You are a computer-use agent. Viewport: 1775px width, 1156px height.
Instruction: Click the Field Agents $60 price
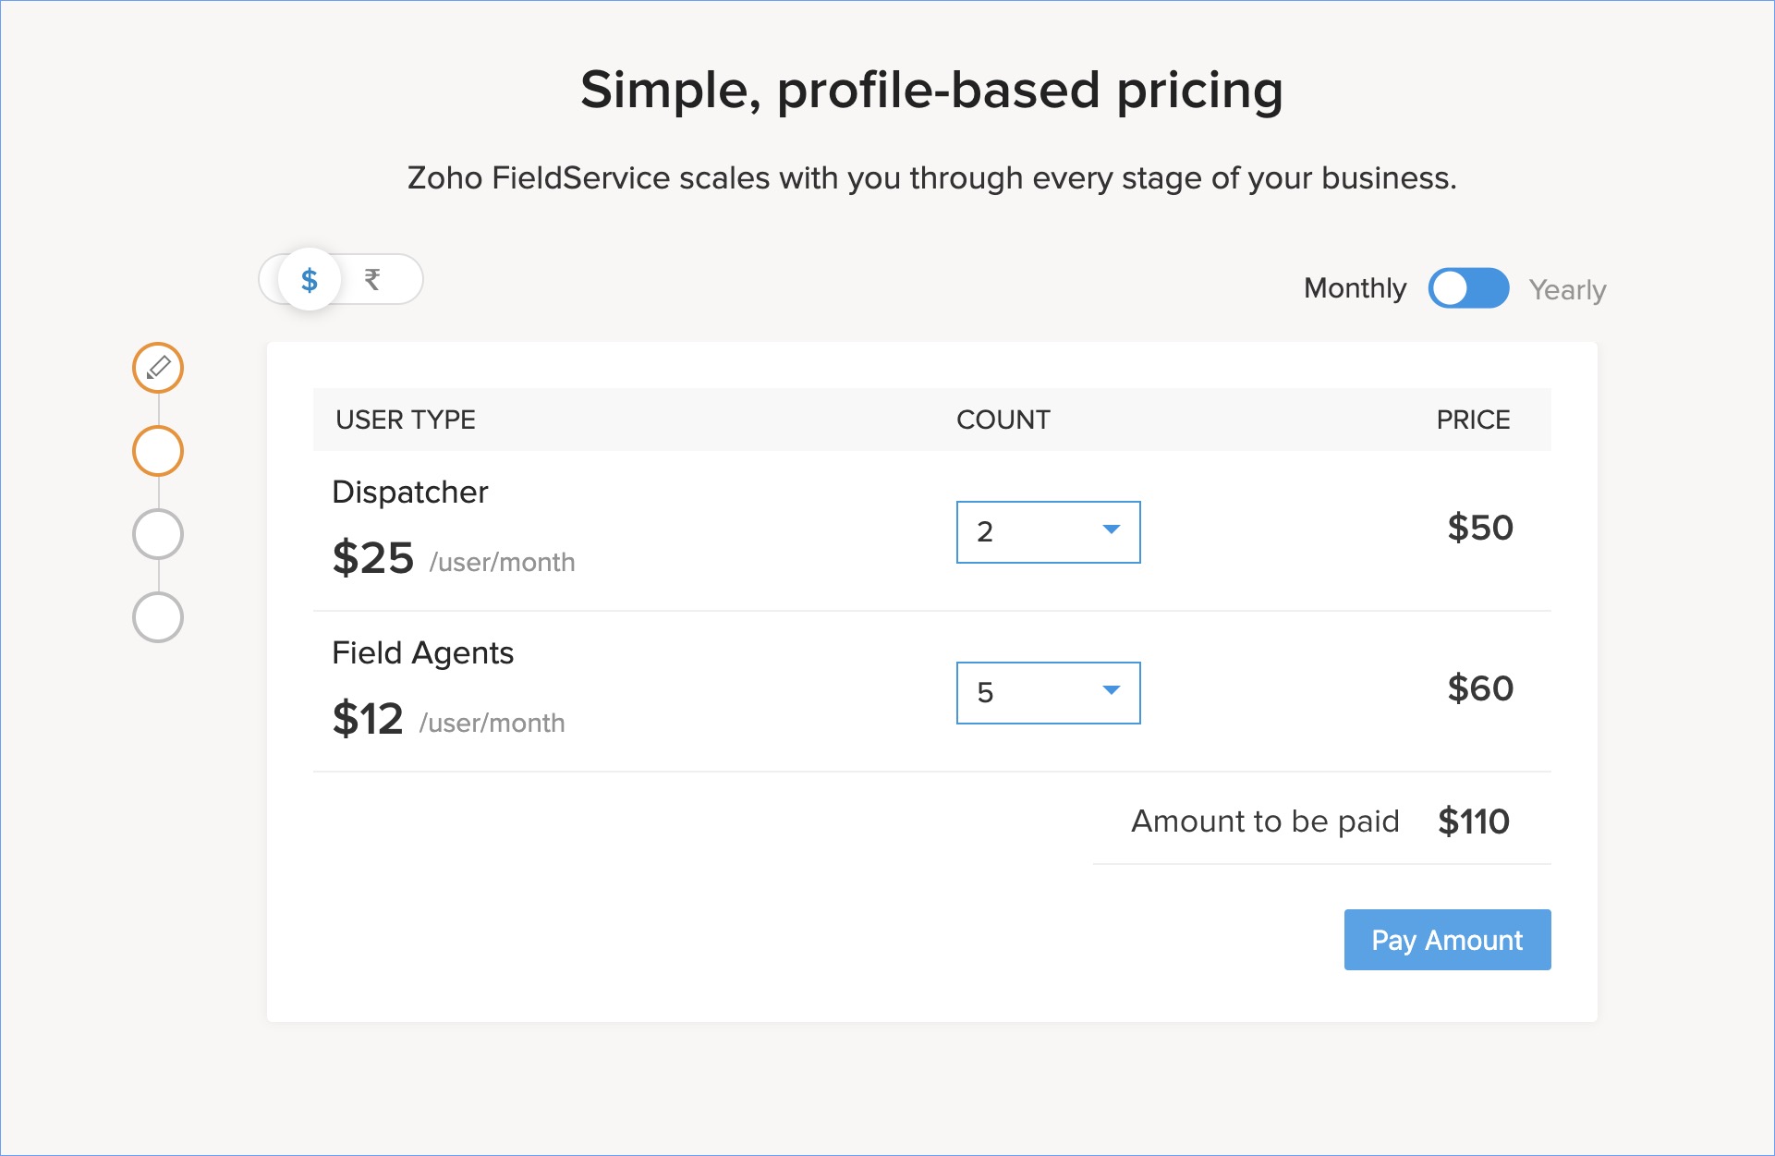tap(1480, 688)
